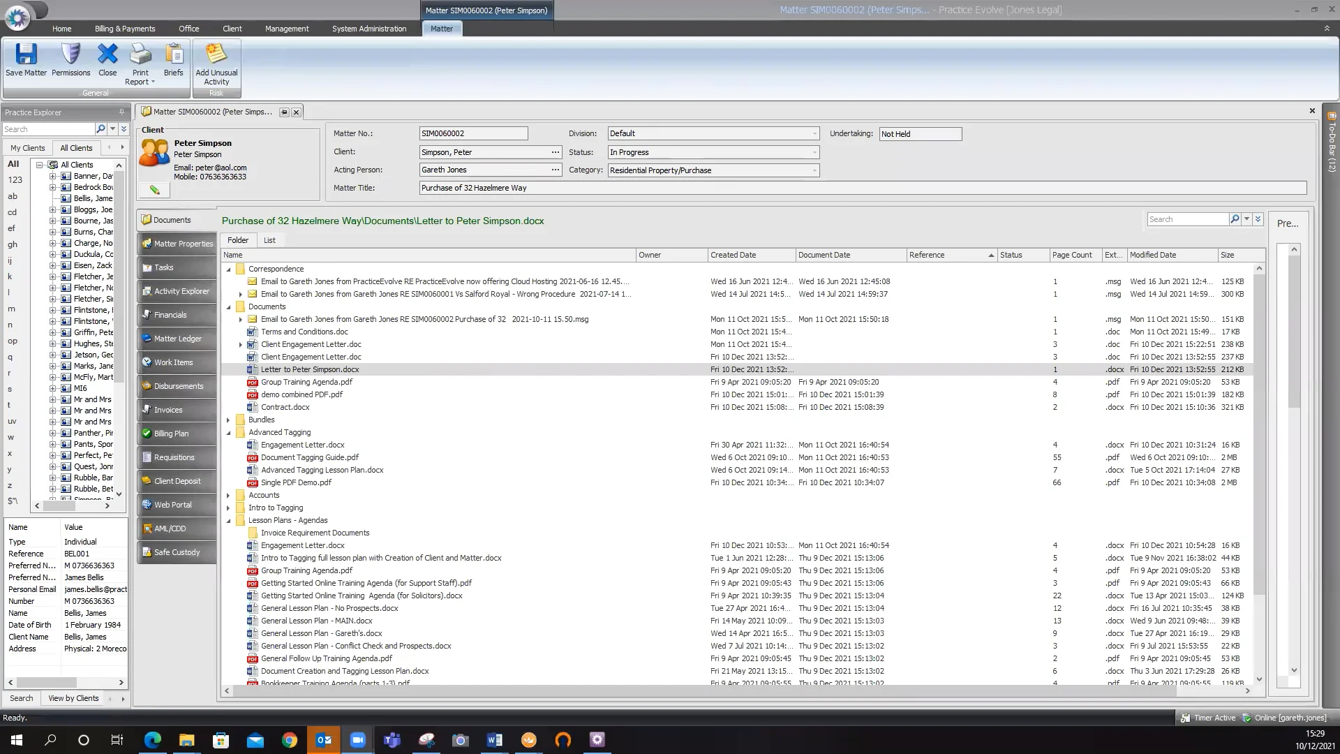Switch to the Billing & Payments ribbon tab
Viewport: 1340px width, 754px height.
click(125, 29)
